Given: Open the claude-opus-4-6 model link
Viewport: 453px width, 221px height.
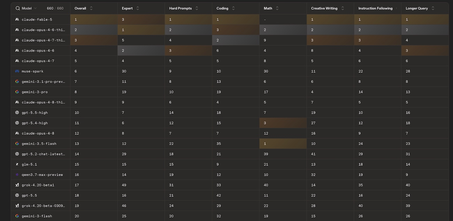Looking at the screenshot, I should click(38, 50).
